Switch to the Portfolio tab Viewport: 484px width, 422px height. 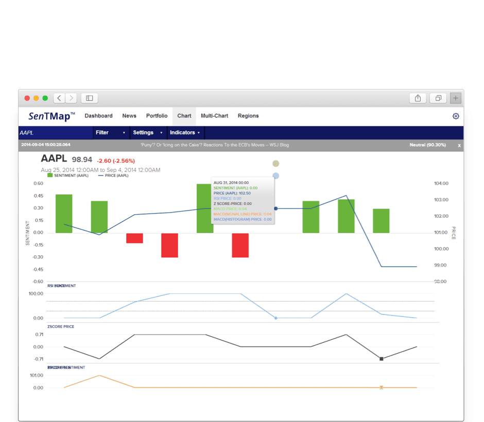point(157,116)
